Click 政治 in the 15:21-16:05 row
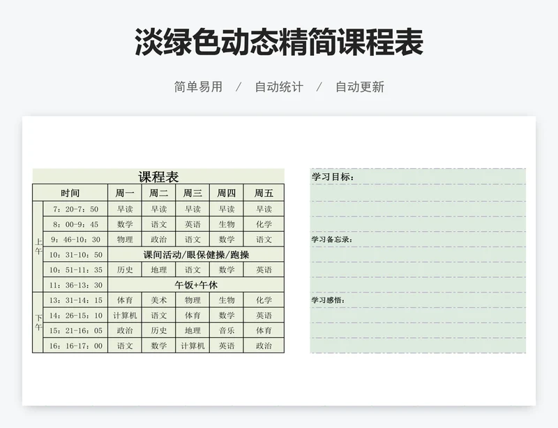This screenshot has height=428, width=558. tap(125, 330)
